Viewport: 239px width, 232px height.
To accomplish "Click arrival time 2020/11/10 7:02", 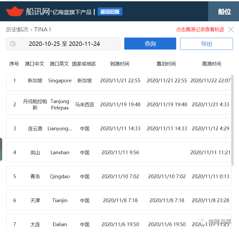I will click(x=120, y=176).
